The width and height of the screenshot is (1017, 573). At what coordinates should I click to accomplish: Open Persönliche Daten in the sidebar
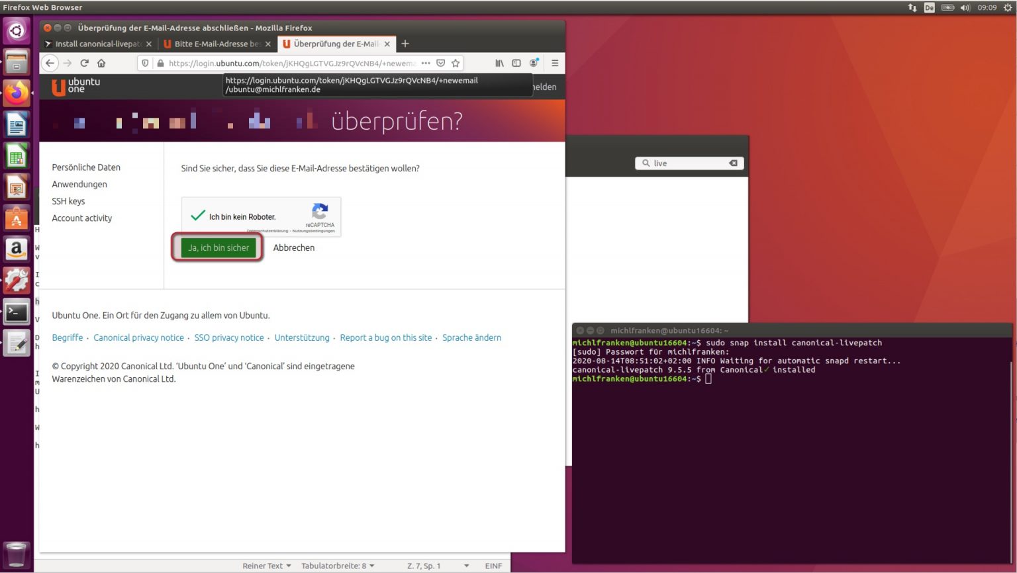86,167
